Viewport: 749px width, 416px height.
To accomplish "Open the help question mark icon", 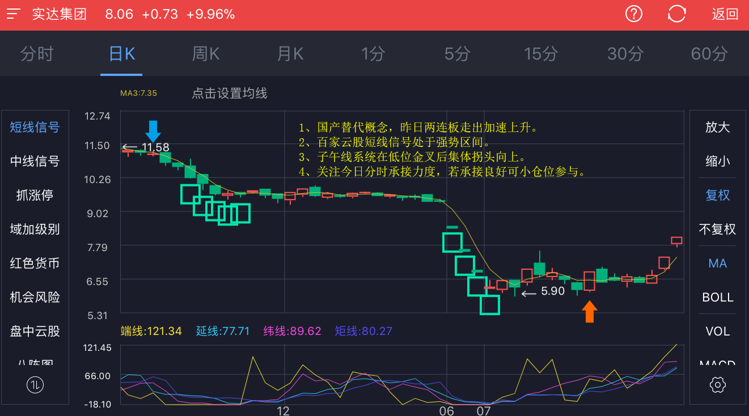I will [x=633, y=14].
